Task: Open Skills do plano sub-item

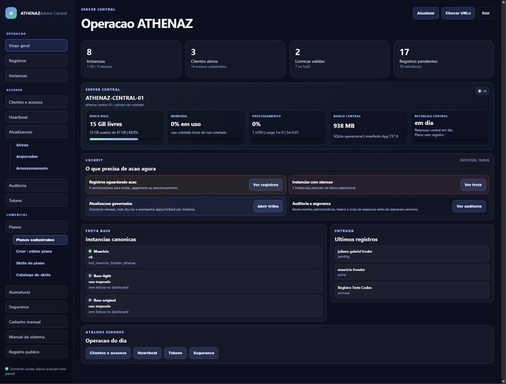Action: coord(30,263)
